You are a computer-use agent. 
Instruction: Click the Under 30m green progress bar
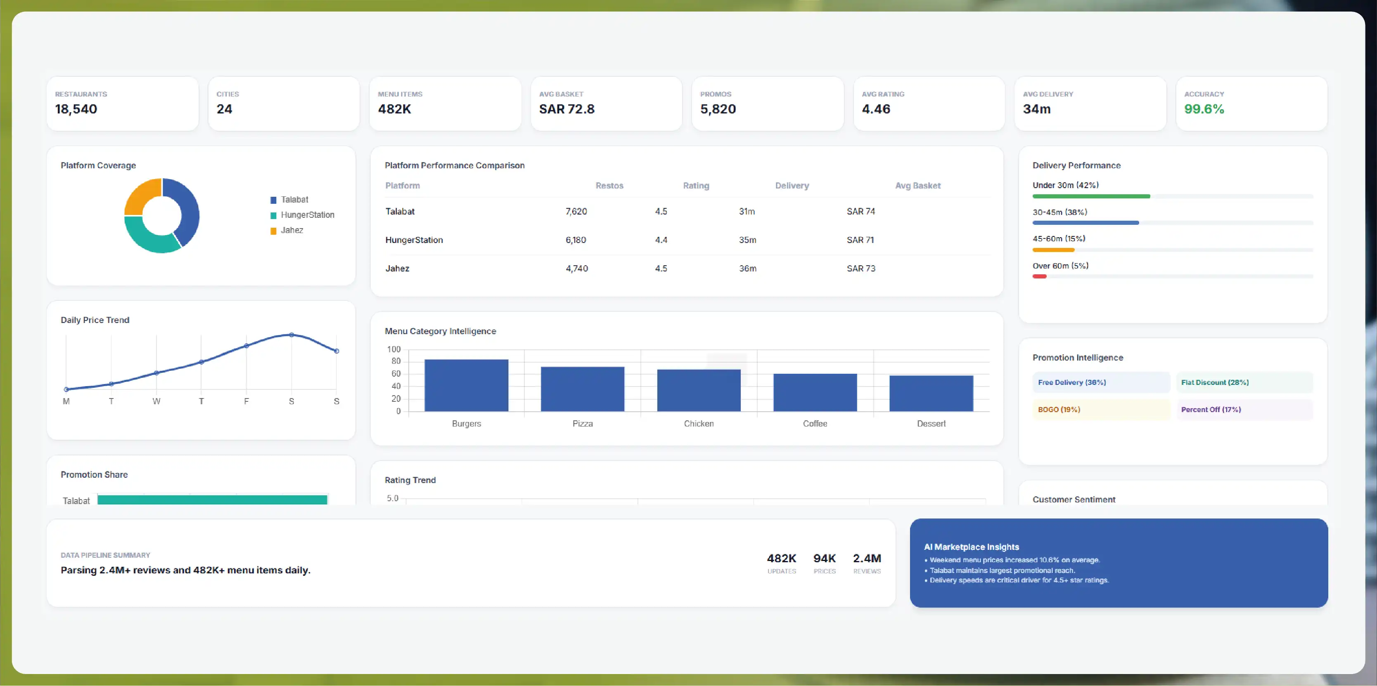pyautogui.click(x=1091, y=196)
